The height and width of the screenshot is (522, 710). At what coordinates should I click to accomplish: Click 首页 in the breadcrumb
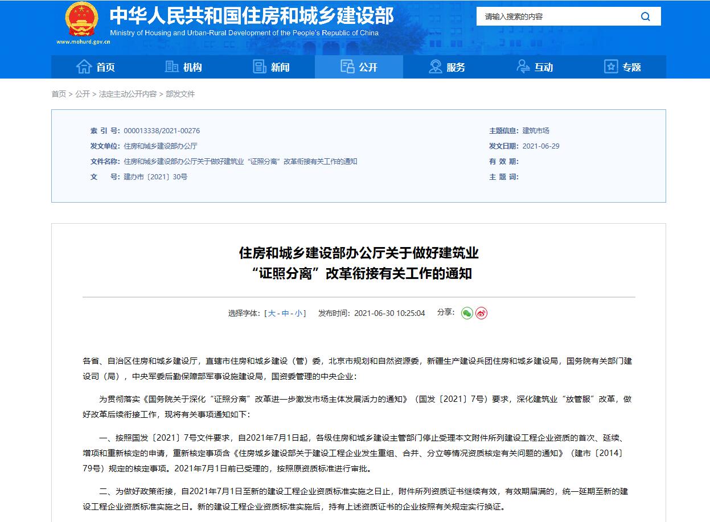pos(59,94)
